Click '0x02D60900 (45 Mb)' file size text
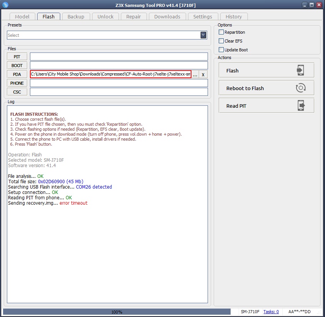 coord(61,182)
